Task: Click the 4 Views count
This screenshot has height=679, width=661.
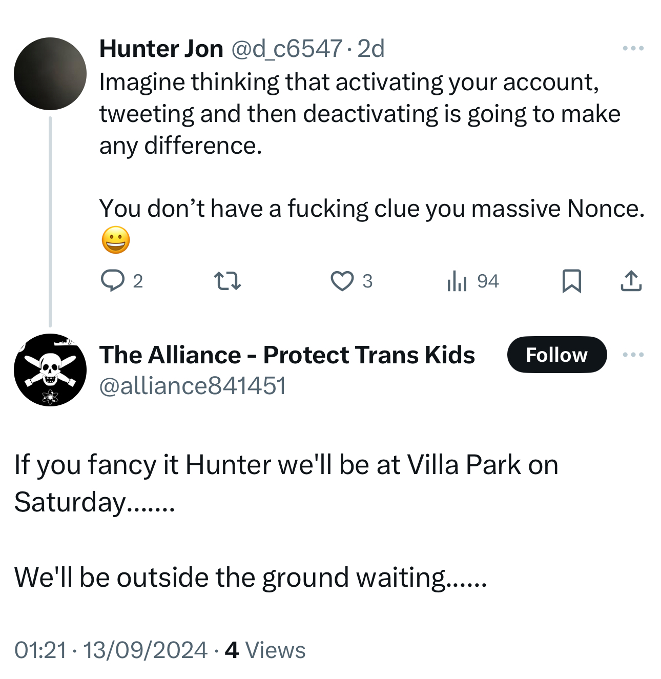Action: [x=265, y=650]
